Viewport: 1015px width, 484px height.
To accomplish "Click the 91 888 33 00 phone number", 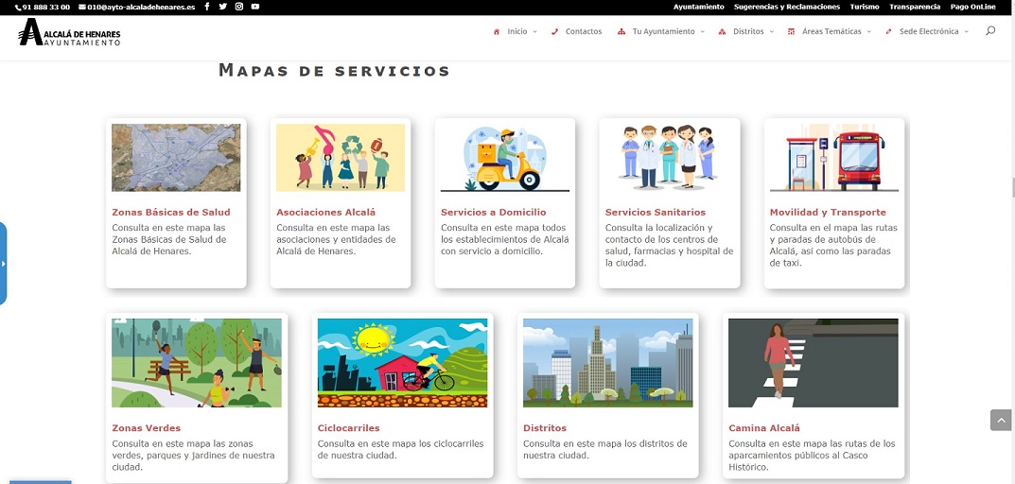I will click(46, 8).
